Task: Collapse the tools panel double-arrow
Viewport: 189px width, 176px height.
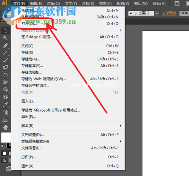Action: click(x=2, y=20)
